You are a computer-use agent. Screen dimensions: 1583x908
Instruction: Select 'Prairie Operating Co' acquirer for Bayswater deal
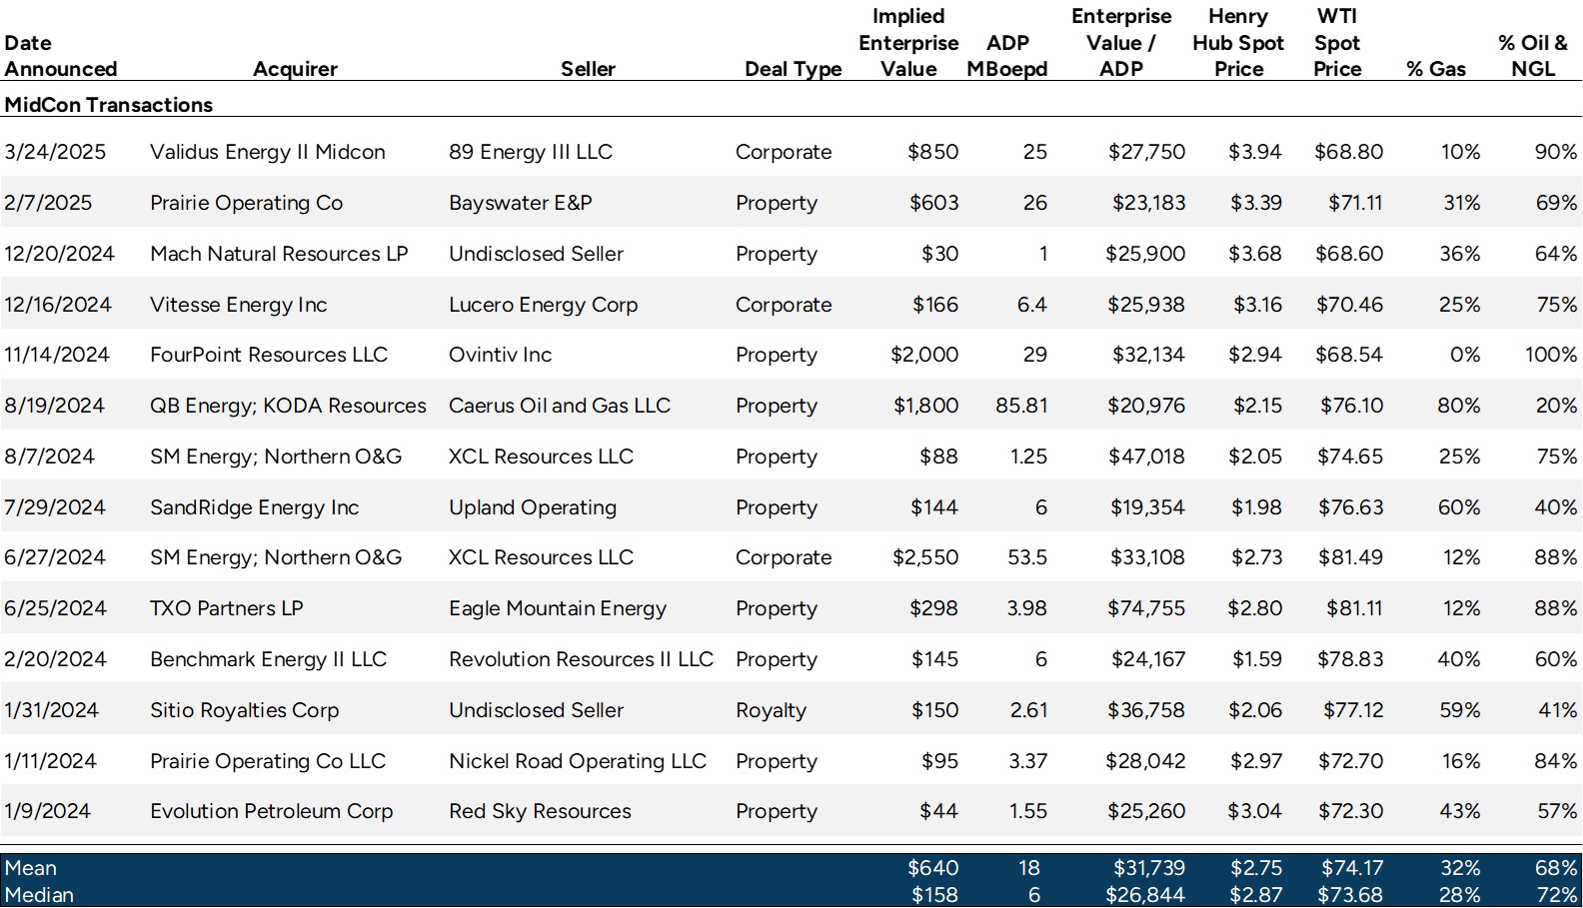click(247, 203)
